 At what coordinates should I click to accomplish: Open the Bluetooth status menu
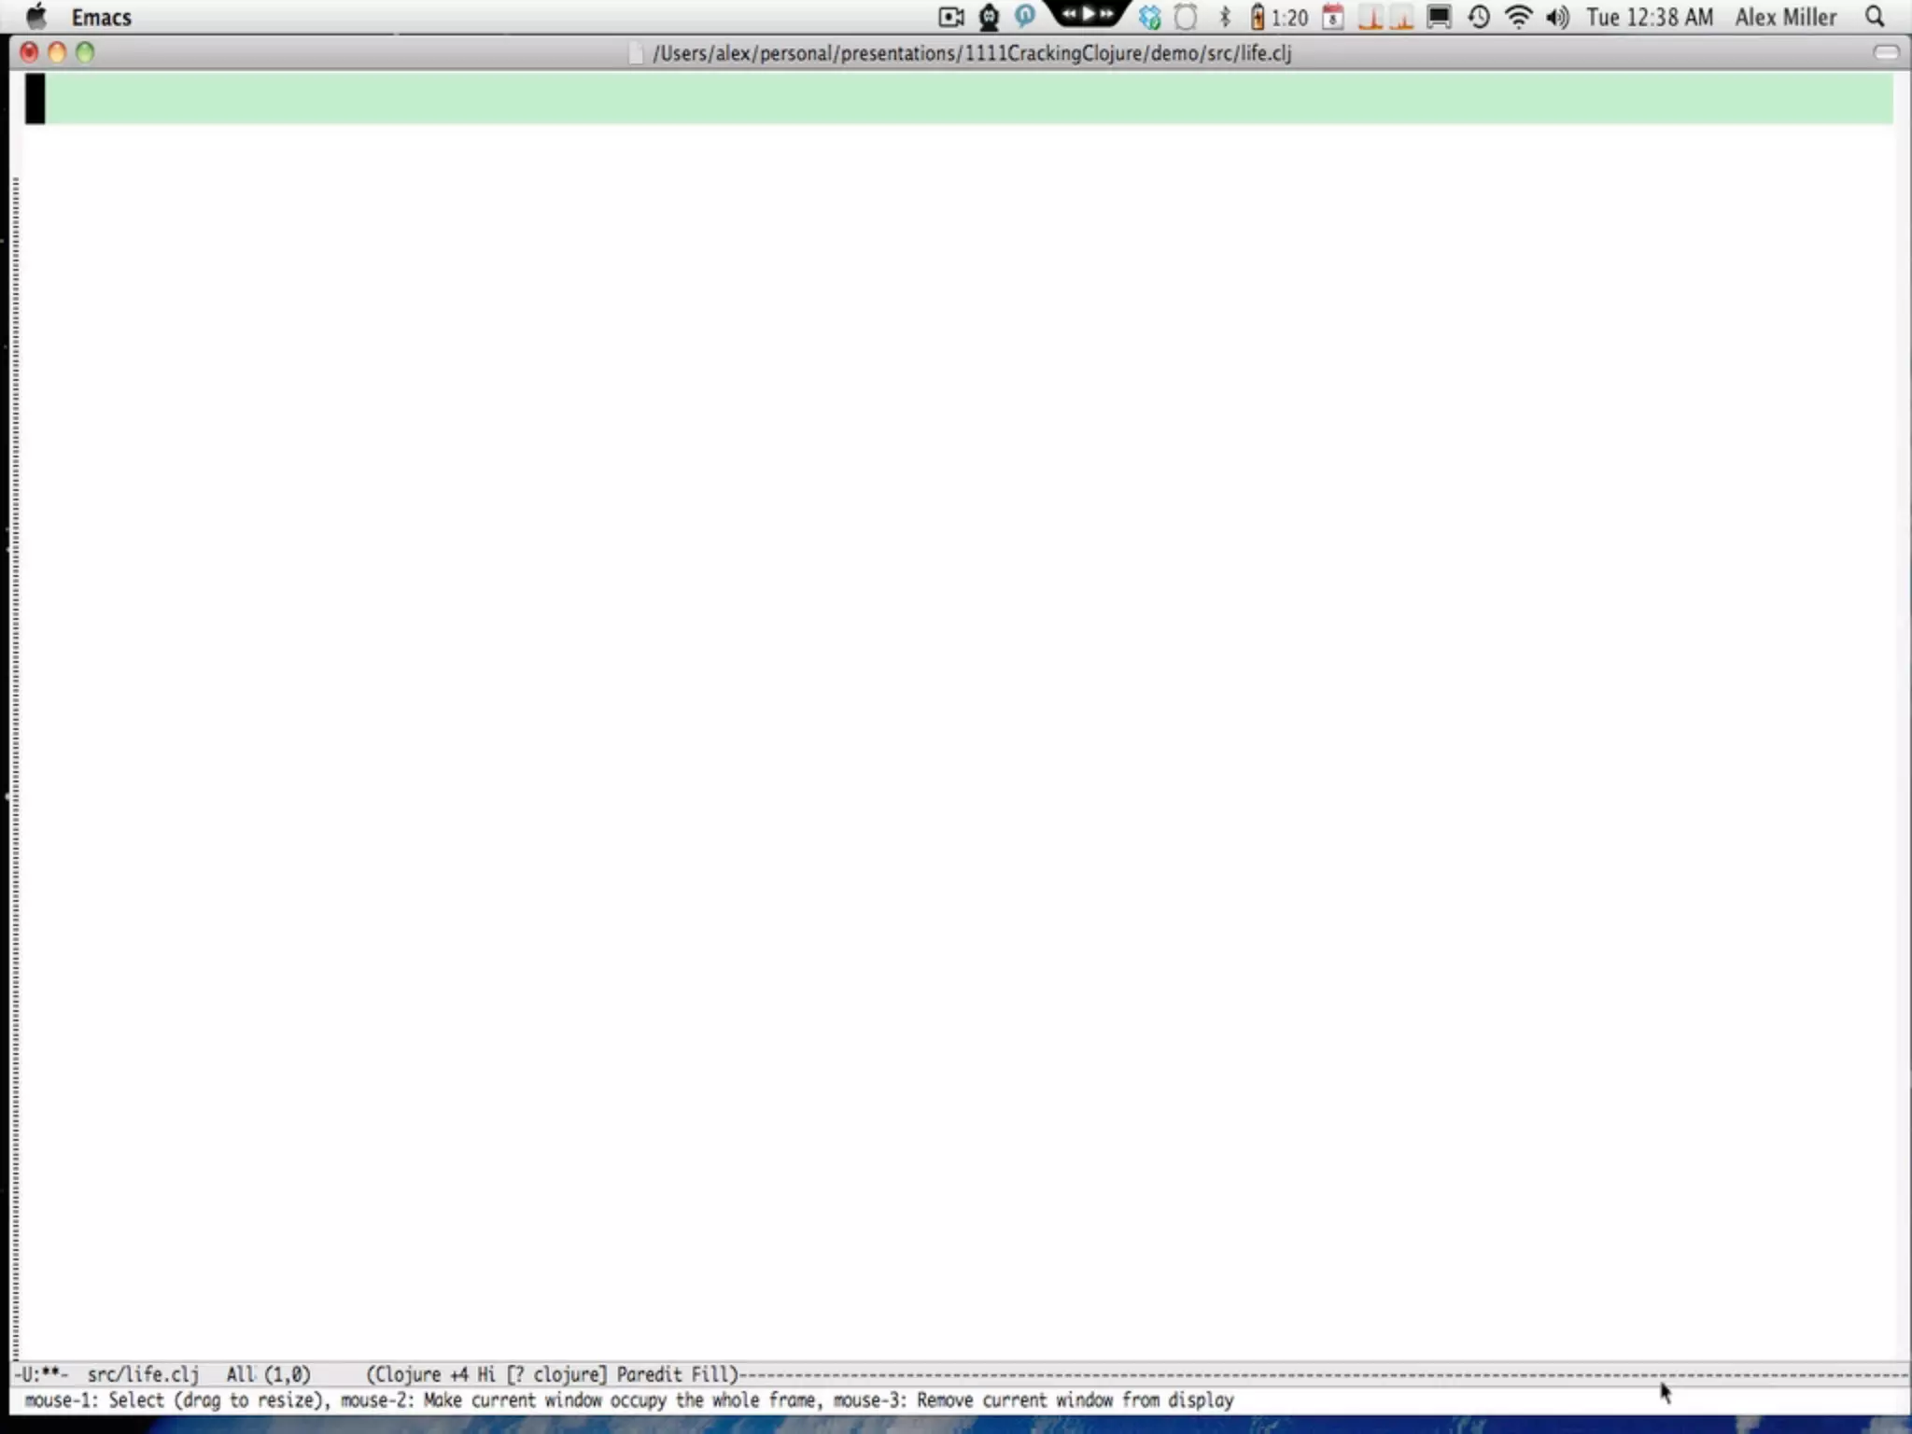1225,17
